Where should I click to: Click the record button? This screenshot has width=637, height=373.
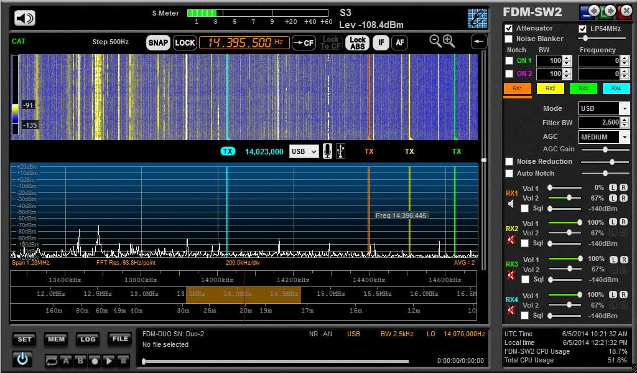[95, 361]
